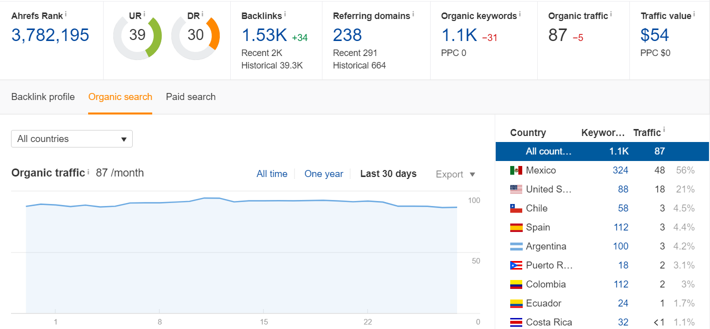Select Last 30 days range
The height and width of the screenshot is (329, 710).
389,174
